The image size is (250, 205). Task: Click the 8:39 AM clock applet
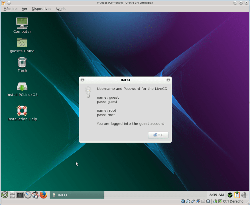tap(216, 195)
